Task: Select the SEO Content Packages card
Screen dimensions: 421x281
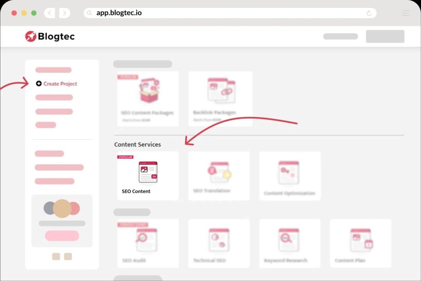Action: coord(148,99)
